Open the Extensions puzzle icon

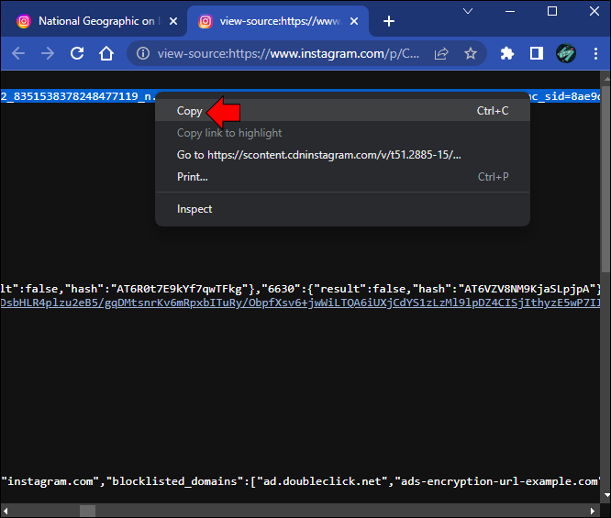click(x=507, y=53)
